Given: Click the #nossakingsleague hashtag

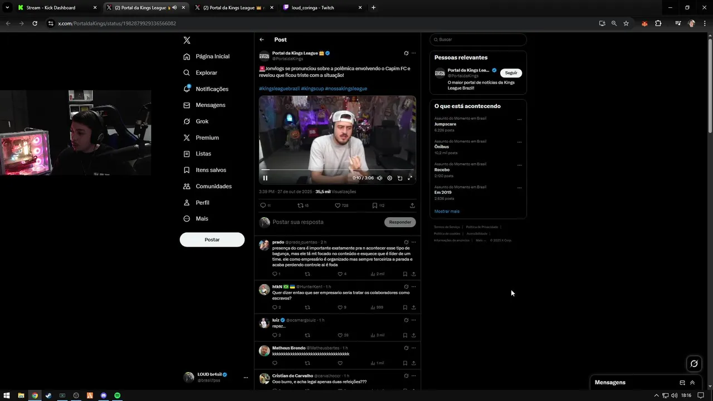Looking at the screenshot, I should point(346,89).
